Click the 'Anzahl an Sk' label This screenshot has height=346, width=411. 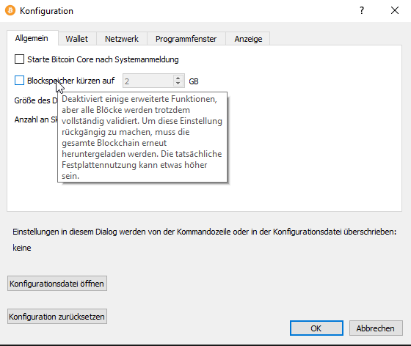pos(36,119)
